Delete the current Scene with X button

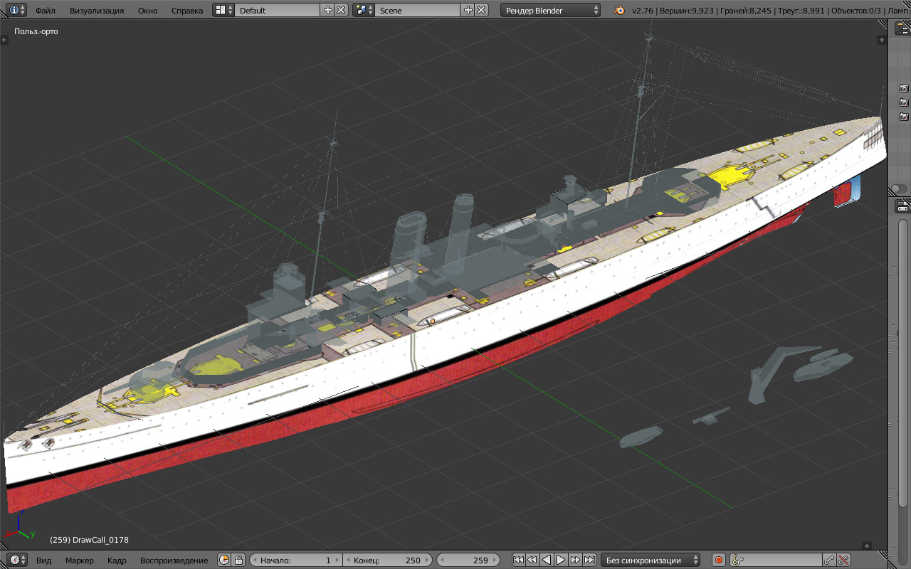coord(481,10)
